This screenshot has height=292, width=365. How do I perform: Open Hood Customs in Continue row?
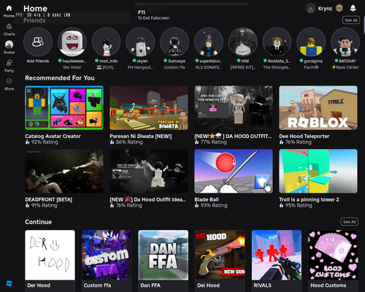click(x=333, y=255)
